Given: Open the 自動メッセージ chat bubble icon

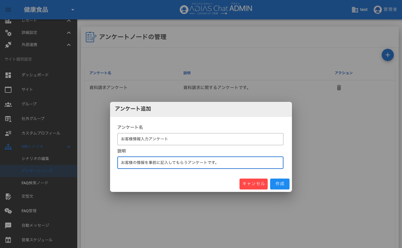Looking at the screenshot, I should pos(8,225).
